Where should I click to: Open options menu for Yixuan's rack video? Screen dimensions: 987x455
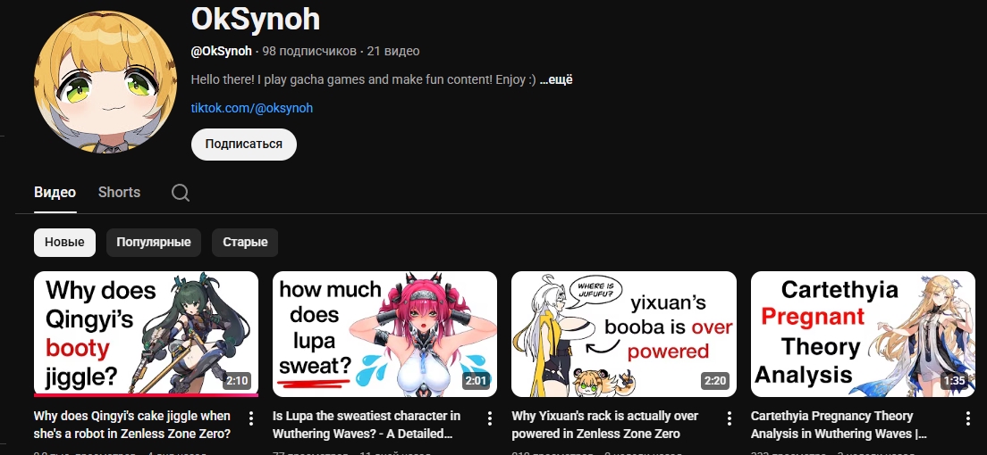pyautogui.click(x=729, y=418)
